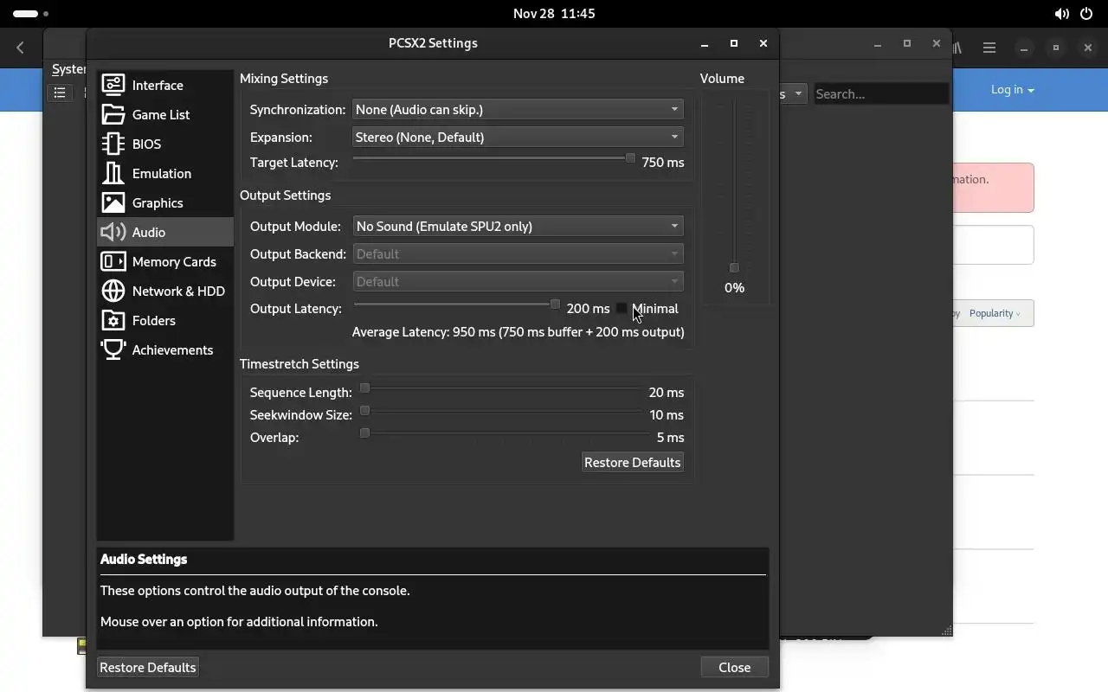This screenshot has width=1108, height=692.
Task: Click the bottom-left Restore Defaults button
Action: (147, 667)
